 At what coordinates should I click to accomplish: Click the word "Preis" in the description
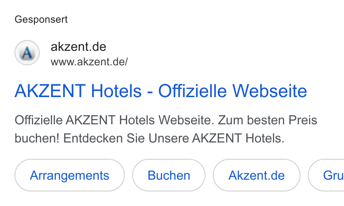pyautogui.click(x=303, y=120)
